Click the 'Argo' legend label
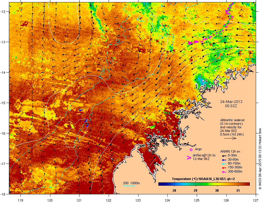Screen dimensions: 262x203 coord(198,149)
